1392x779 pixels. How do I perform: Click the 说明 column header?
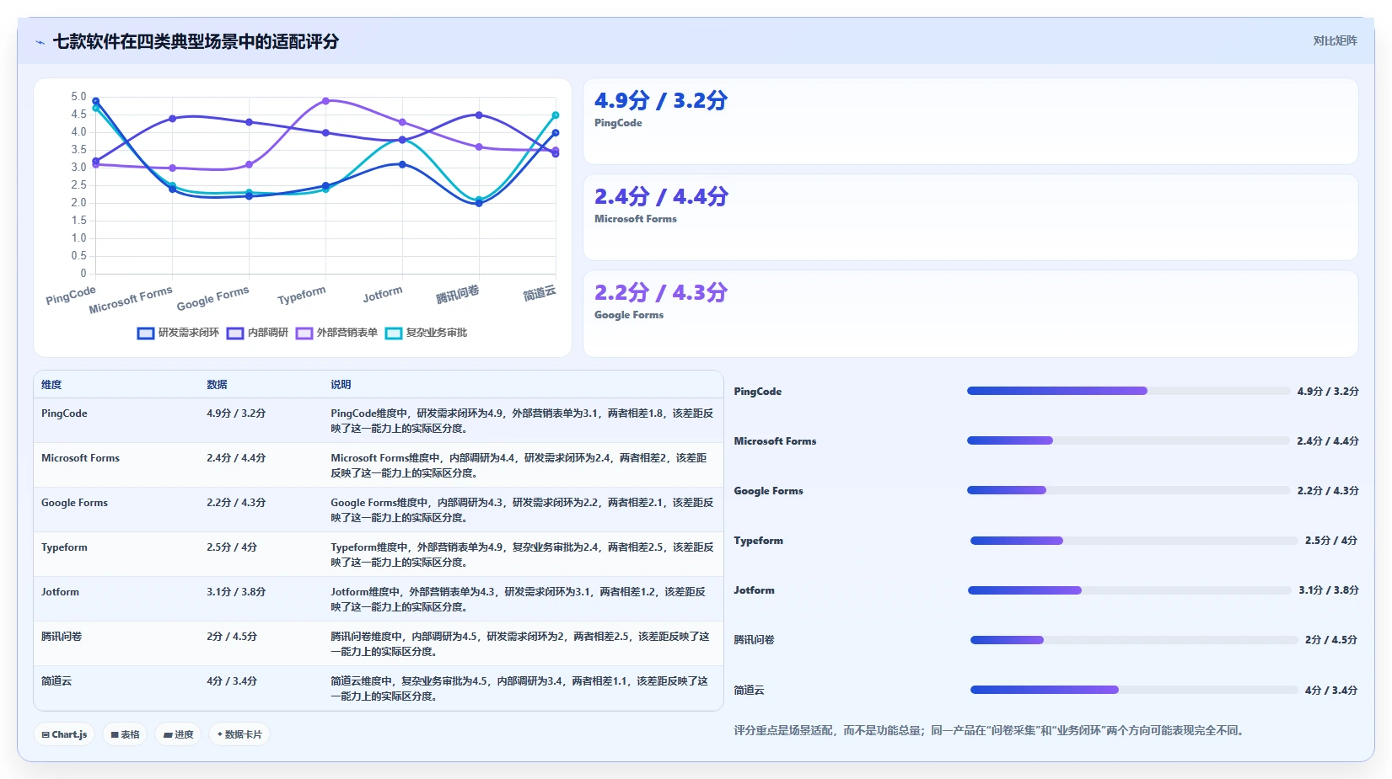pyautogui.click(x=341, y=385)
